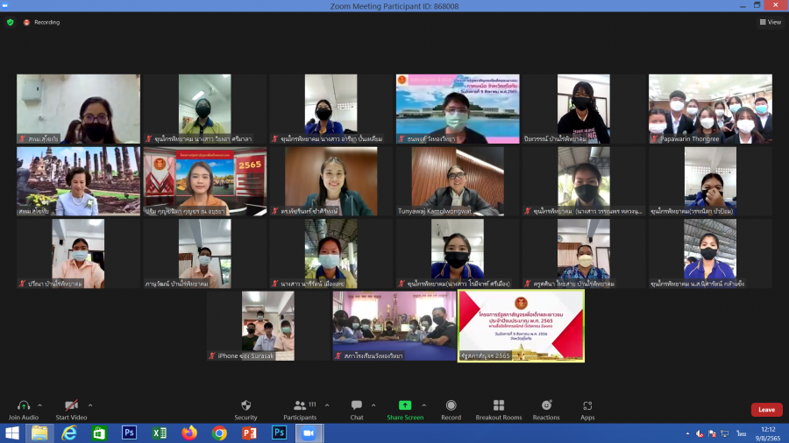Expand video options arrow next to Start Video
Image resolution: width=789 pixels, height=443 pixels.
point(90,405)
